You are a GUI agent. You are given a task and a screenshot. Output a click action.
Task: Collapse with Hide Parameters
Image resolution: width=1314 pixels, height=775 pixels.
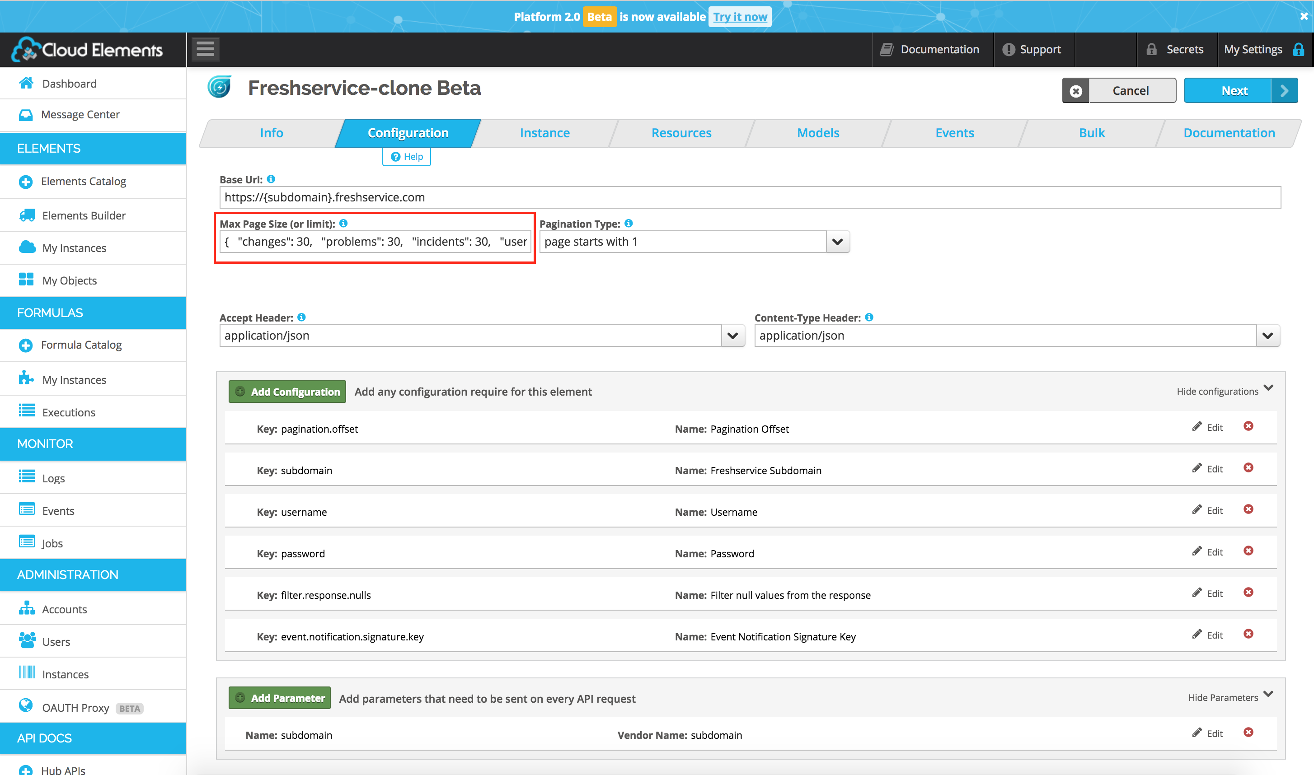1230,697
